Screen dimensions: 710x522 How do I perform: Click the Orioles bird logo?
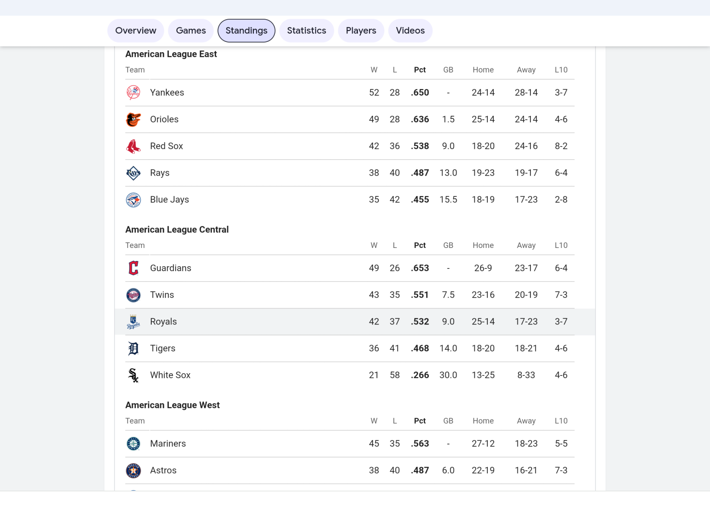tap(133, 120)
